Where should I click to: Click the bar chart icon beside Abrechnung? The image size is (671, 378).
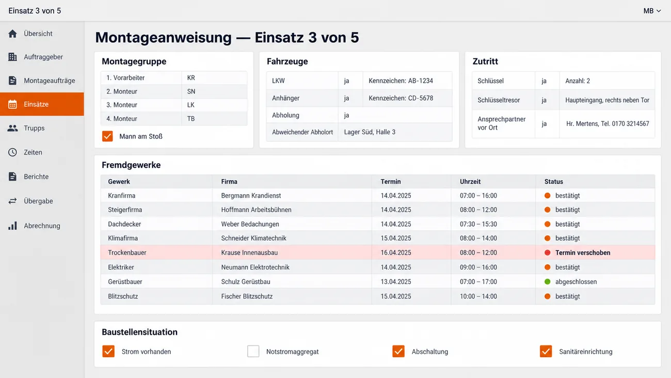coord(12,226)
